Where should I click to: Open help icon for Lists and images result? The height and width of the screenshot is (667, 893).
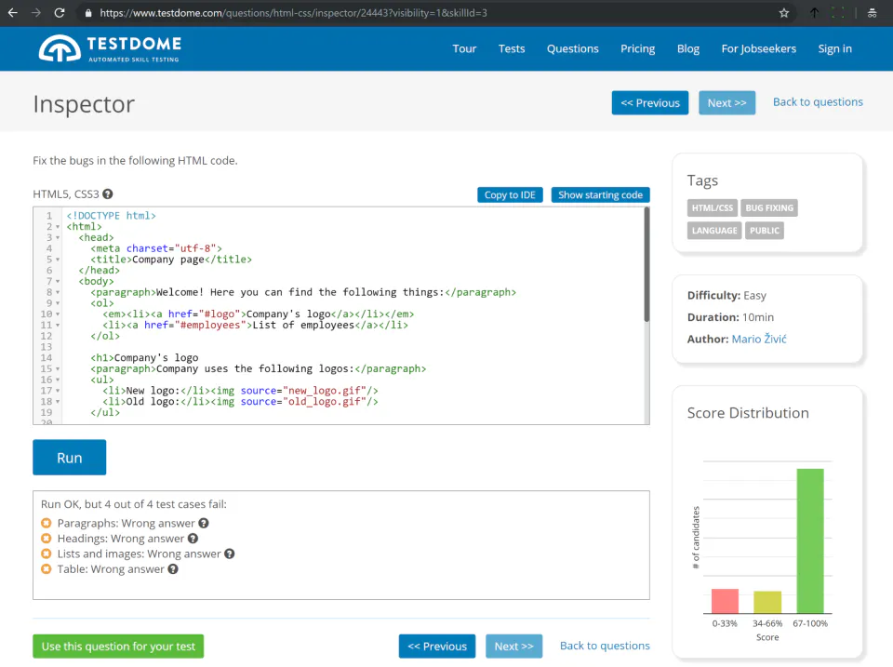pos(230,554)
